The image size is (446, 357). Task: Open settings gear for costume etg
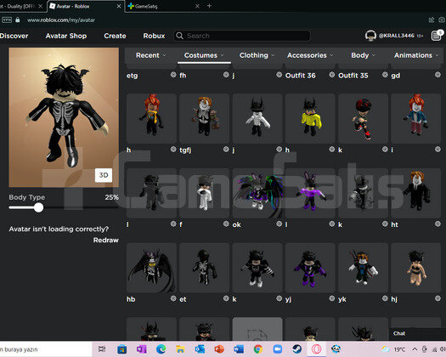[173, 75]
